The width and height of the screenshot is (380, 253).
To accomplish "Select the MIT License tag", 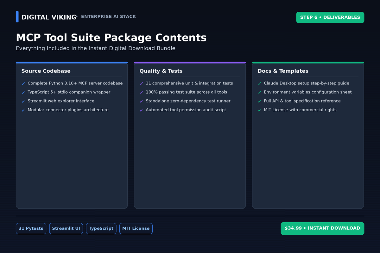I will coord(136,228).
